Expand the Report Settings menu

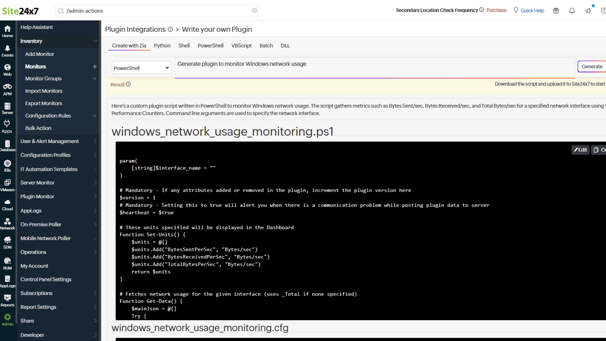[x=95, y=307]
